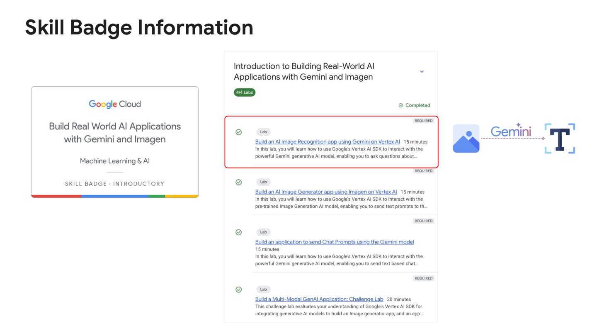Open the Image Recognition app lab link
This screenshot has height=336, width=597.
(x=328, y=142)
